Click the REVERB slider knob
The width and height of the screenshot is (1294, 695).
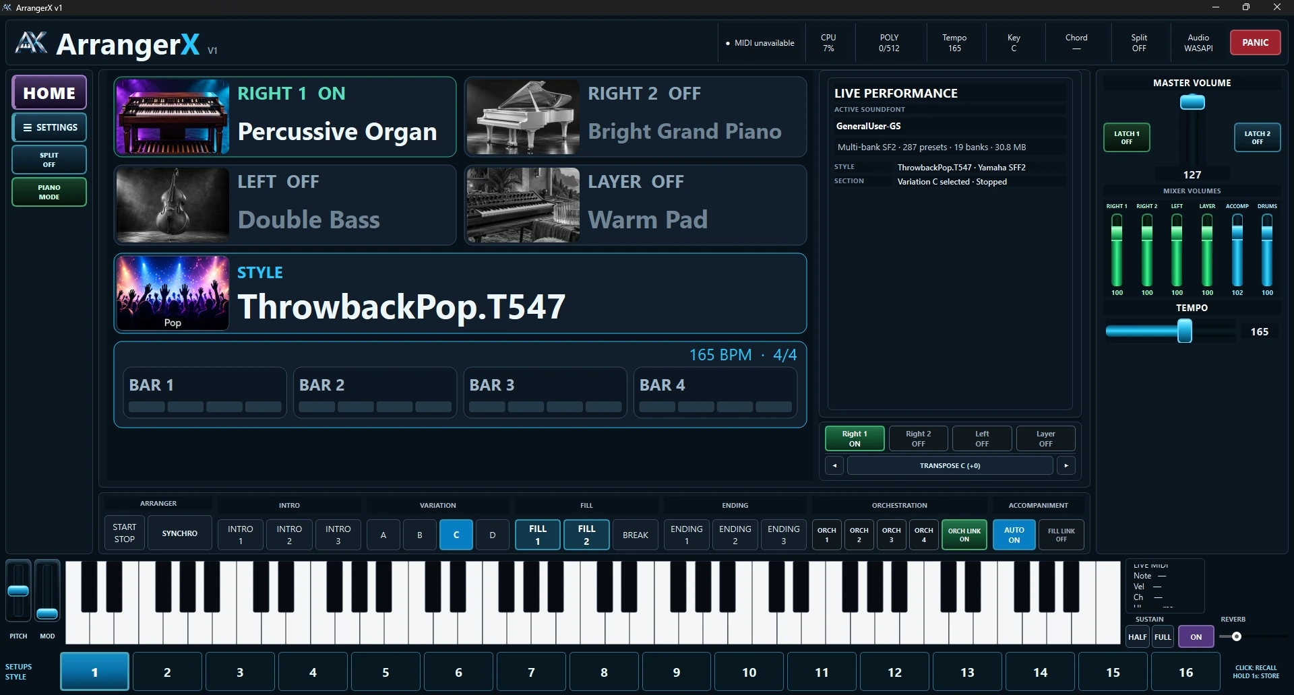[1237, 636]
